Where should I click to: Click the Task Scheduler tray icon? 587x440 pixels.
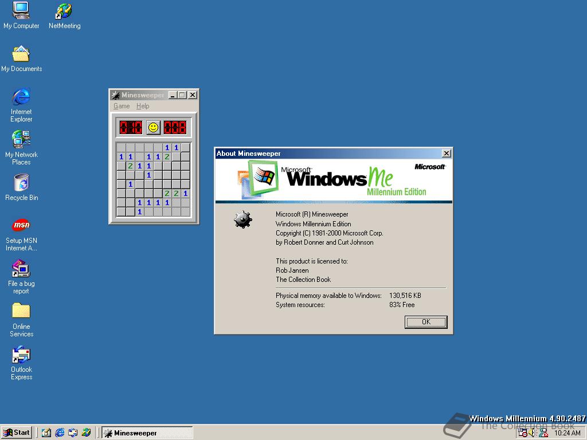523,433
